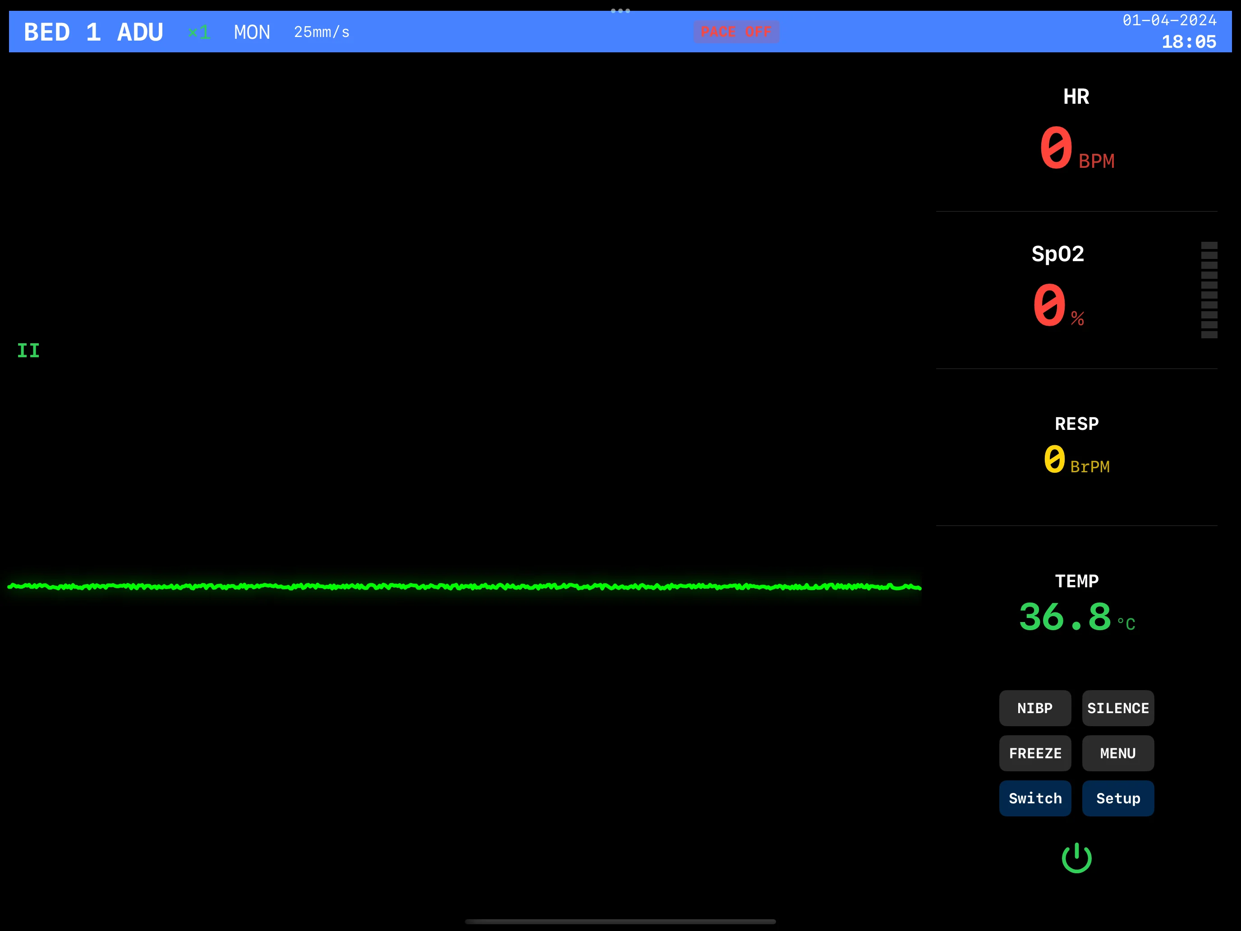This screenshot has width=1241, height=931.
Task: Tap the 25mm/s sweep speed
Action: (322, 32)
